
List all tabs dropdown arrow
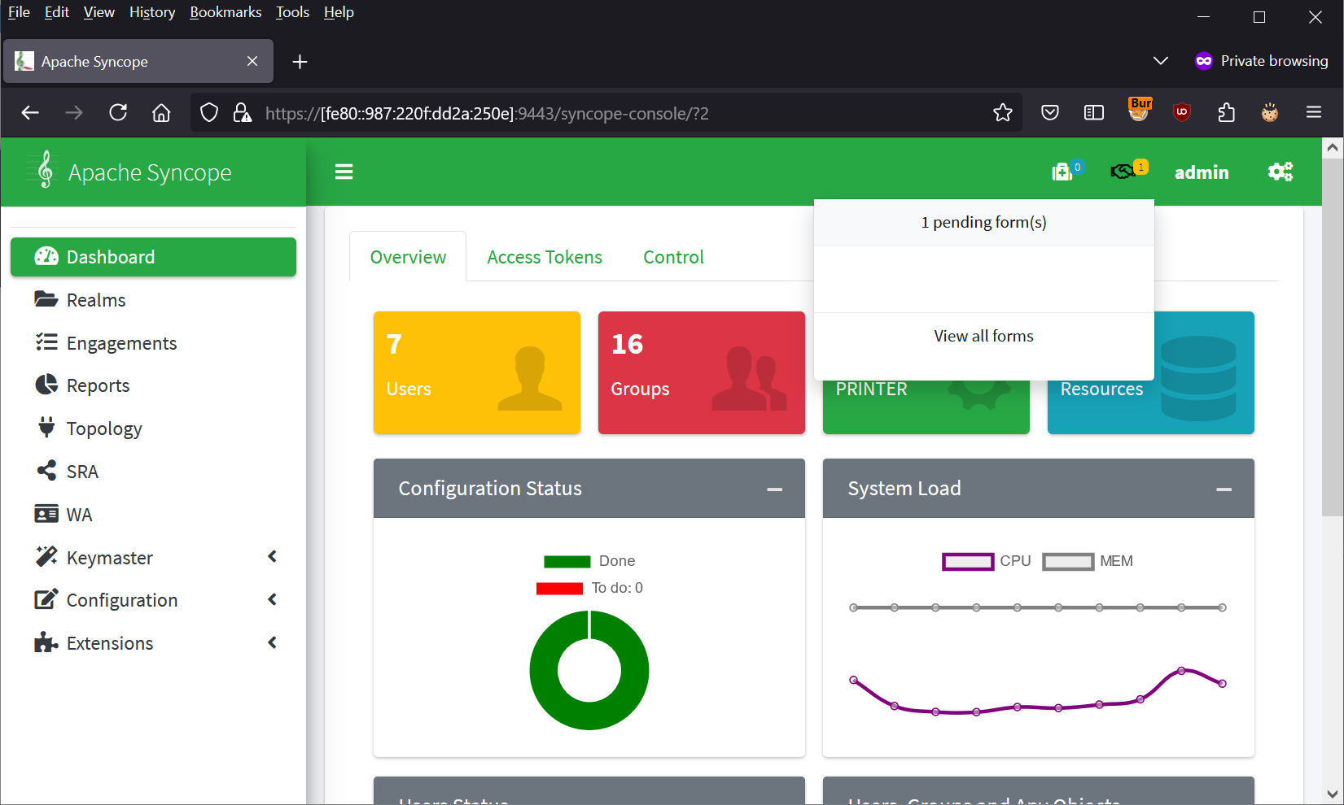point(1161,61)
